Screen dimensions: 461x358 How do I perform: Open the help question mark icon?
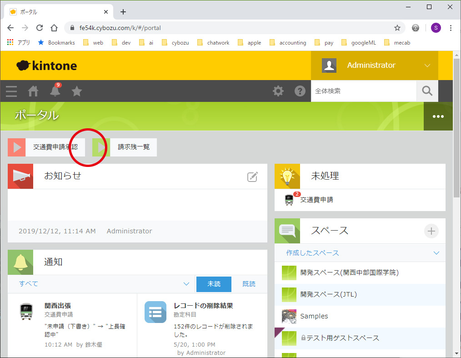click(x=300, y=91)
